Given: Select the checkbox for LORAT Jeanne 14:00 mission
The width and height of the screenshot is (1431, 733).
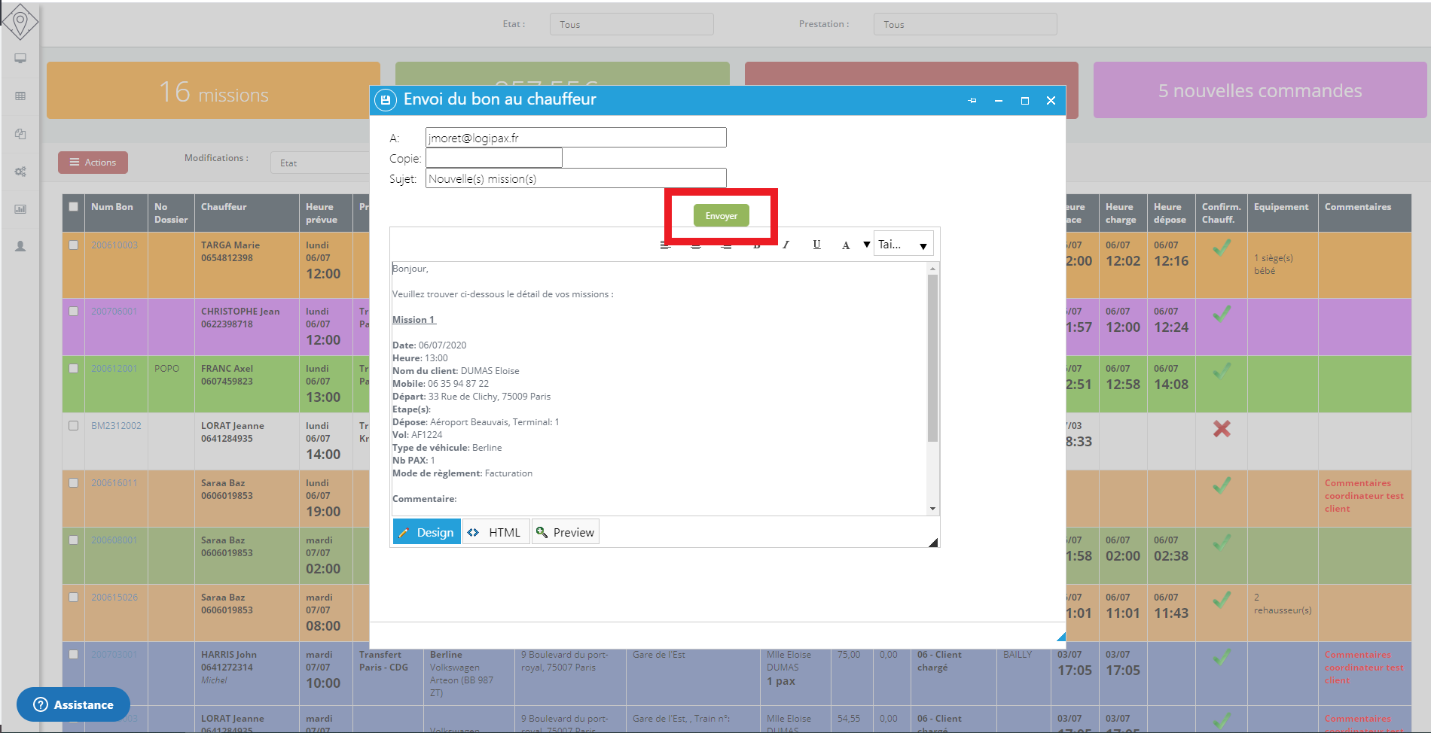Looking at the screenshot, I should pos(73,425).
